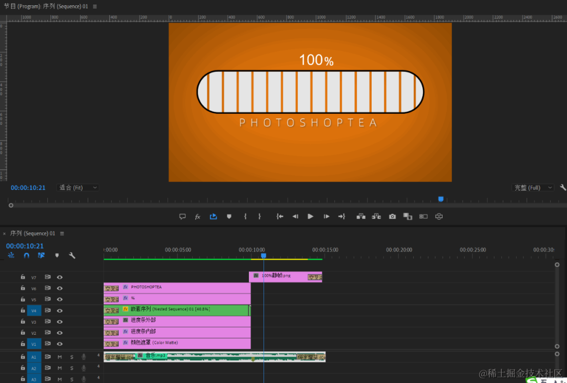The image size is (567, 383).
Task: Export a frame with camera icon
Action: coord(392,217)
